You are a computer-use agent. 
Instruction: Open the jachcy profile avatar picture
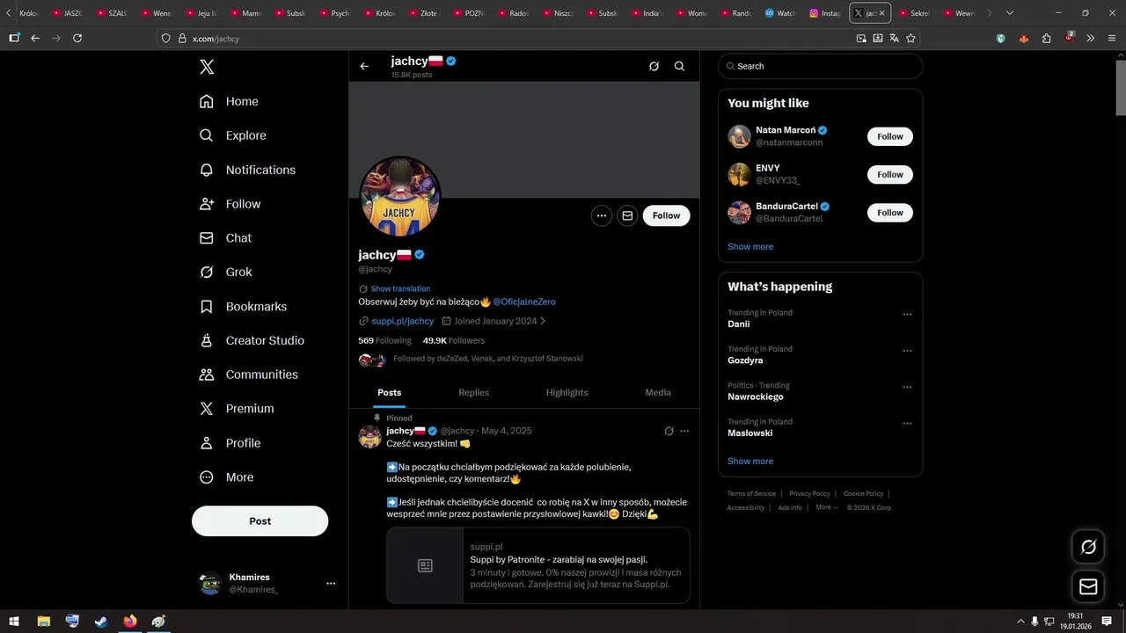[x=400, y=197]
